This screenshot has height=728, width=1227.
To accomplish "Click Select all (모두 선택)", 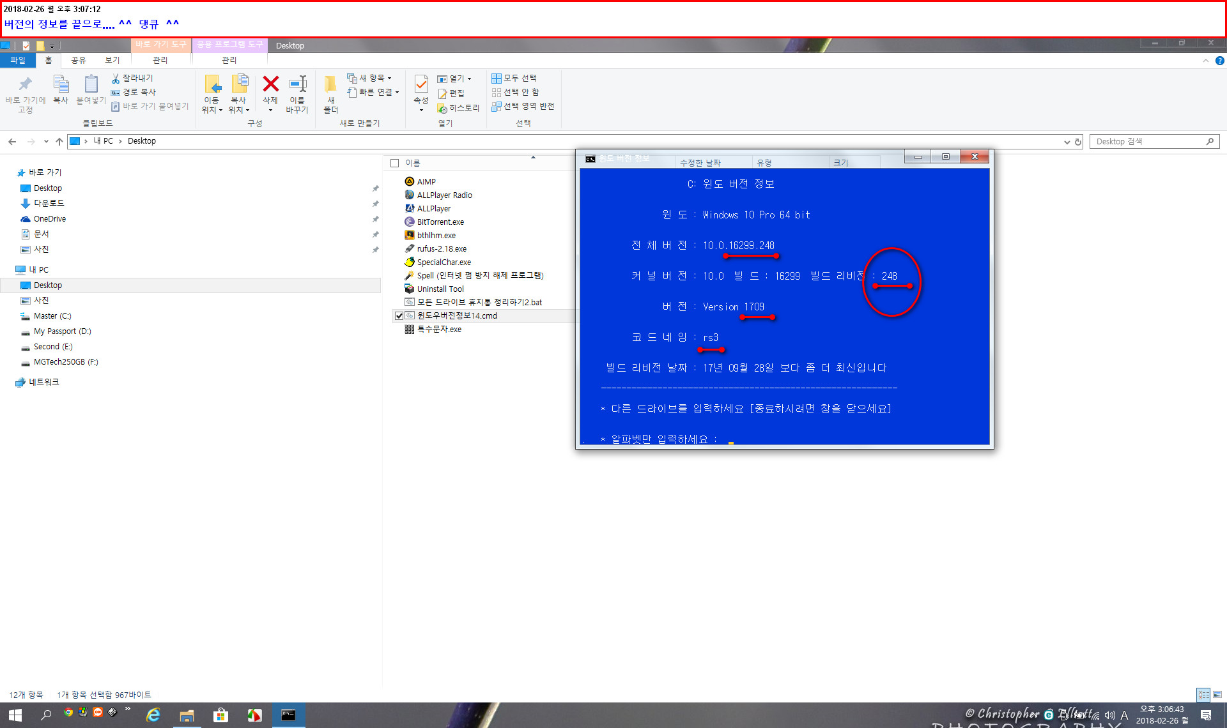I will pos(514,78).
